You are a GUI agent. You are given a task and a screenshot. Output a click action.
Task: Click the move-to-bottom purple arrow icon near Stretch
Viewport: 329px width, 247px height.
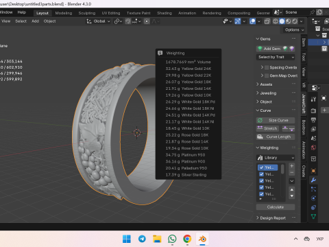292,128
